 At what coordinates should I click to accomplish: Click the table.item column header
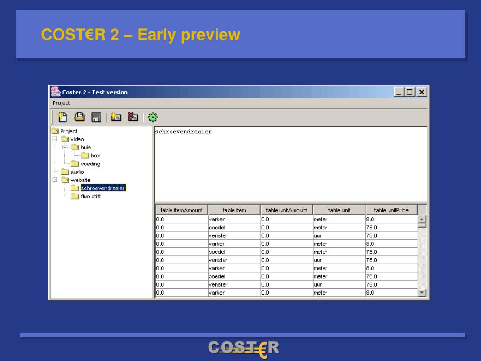[234, 210]
